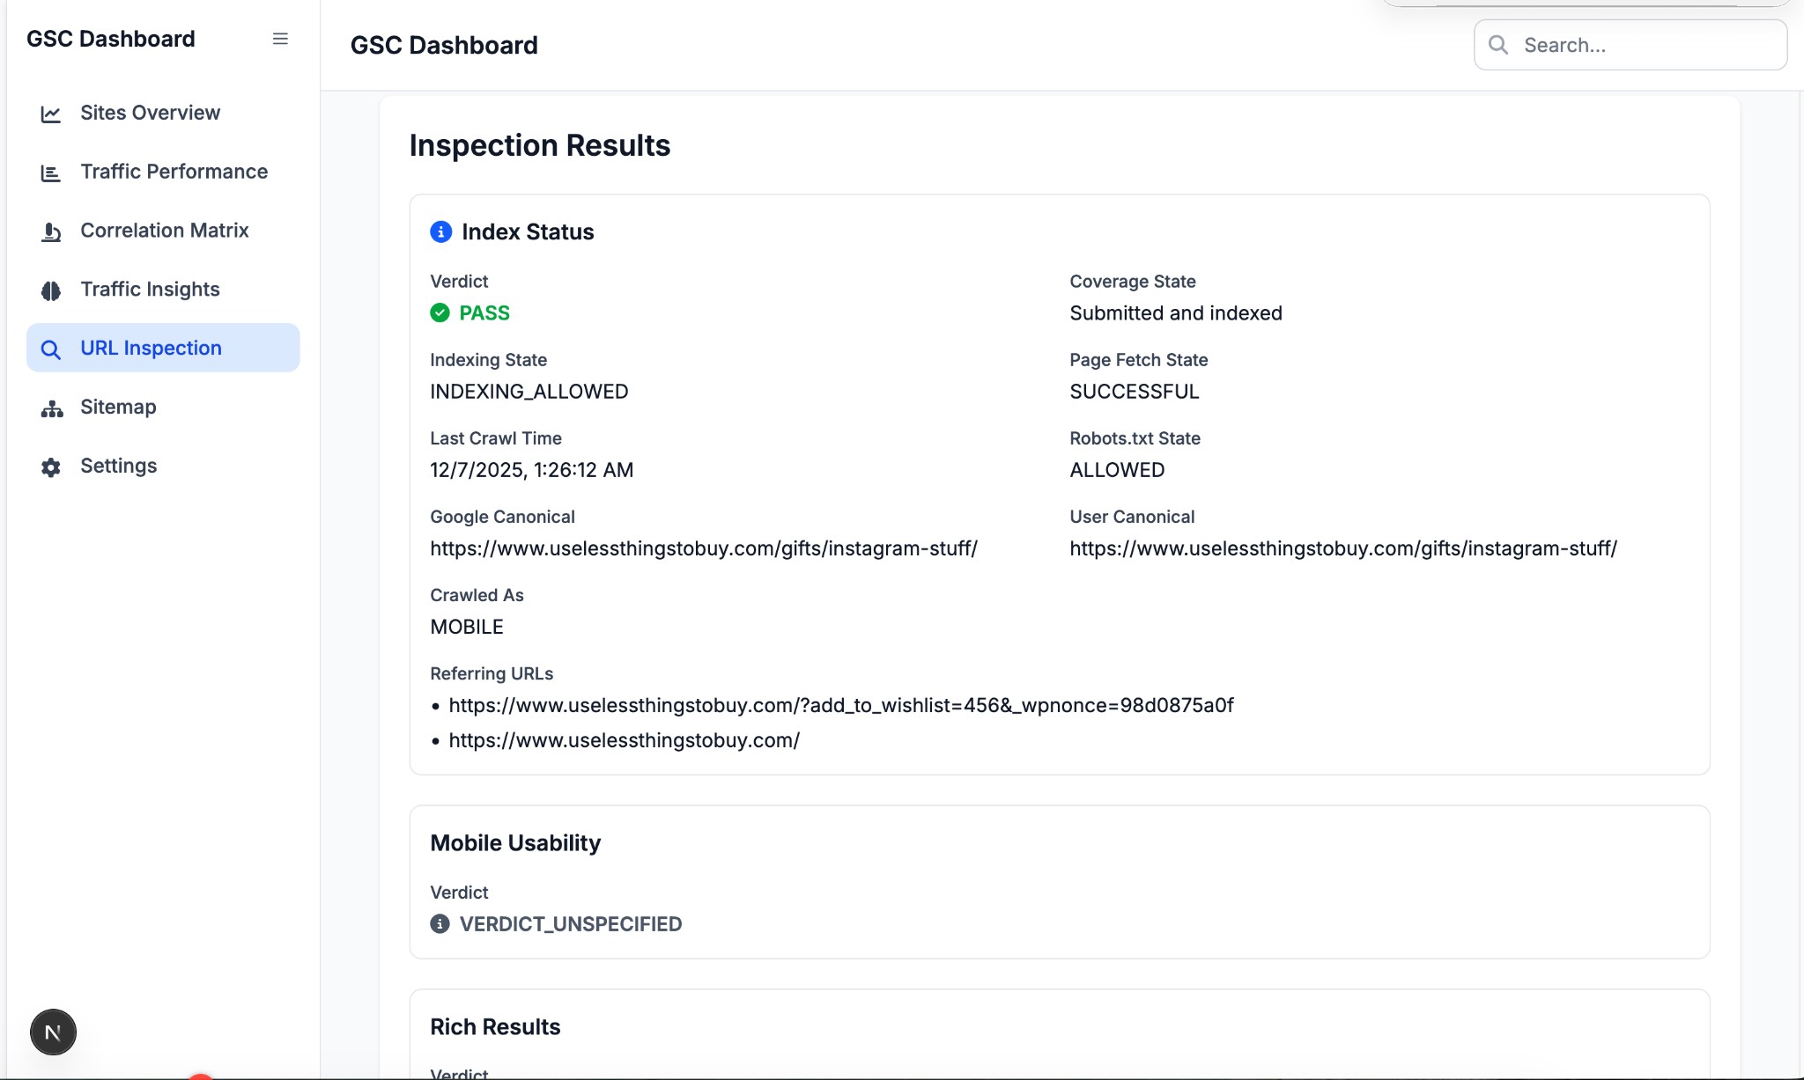Click the Mobile Usability heading
This screenshot has width=1804, height=1080.
[515, 843]
